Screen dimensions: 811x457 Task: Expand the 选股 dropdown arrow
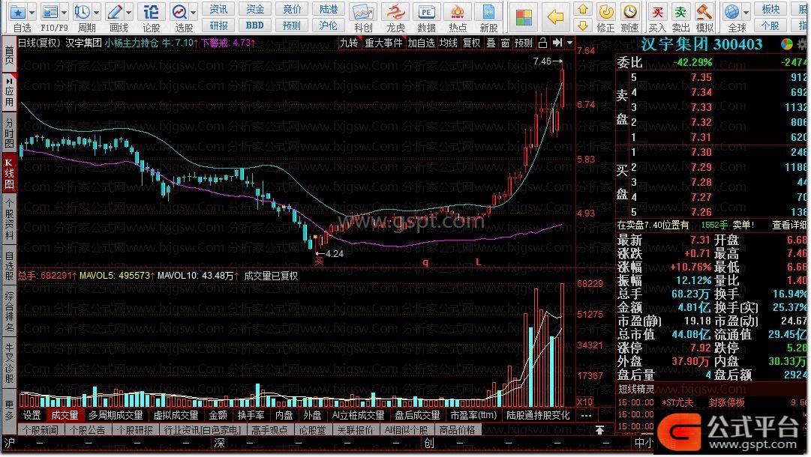point(193,13)
